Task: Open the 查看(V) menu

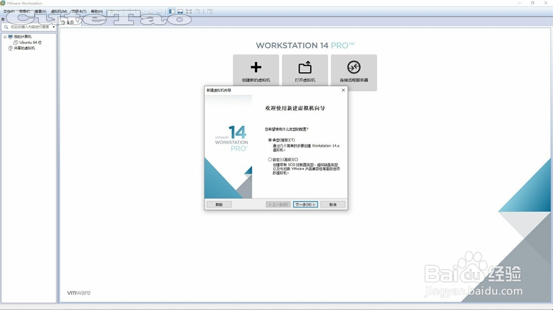Action: tap(40, 11)
